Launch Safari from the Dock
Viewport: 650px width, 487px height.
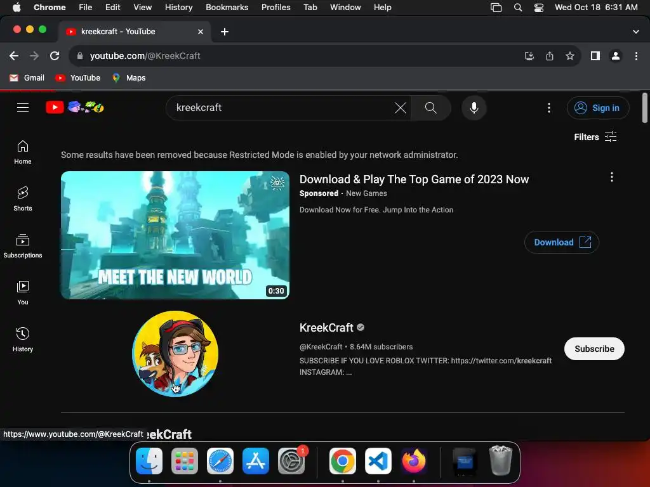220,461
